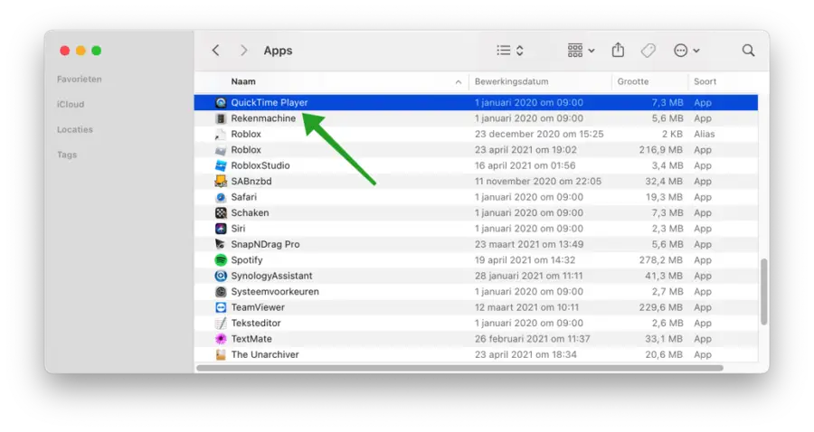Click the Favorieten sidebar heading

point(80,79)
